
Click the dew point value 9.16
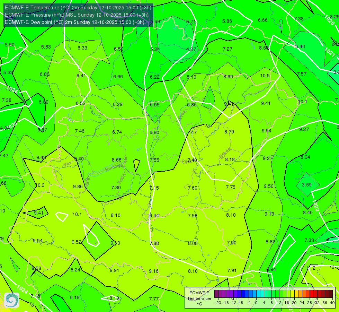point(154,271)
